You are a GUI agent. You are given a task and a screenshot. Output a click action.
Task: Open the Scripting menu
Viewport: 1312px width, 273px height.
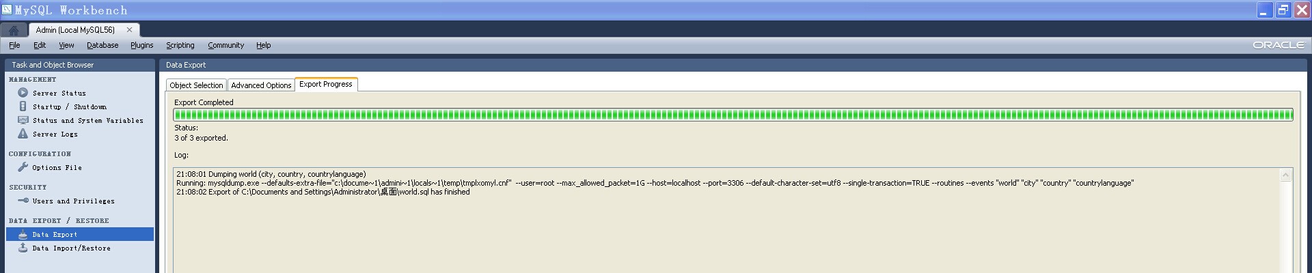point(180,45)
